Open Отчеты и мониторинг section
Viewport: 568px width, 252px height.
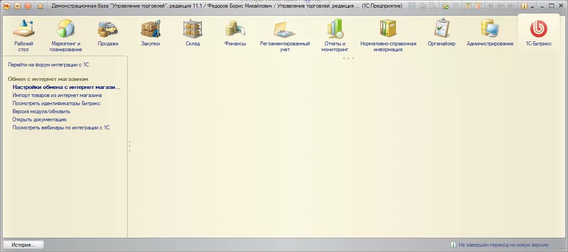click(335, 35)
